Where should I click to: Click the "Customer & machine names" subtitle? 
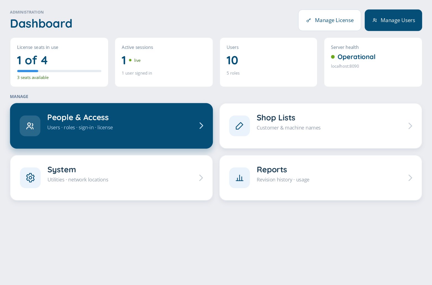click(288, 128)
